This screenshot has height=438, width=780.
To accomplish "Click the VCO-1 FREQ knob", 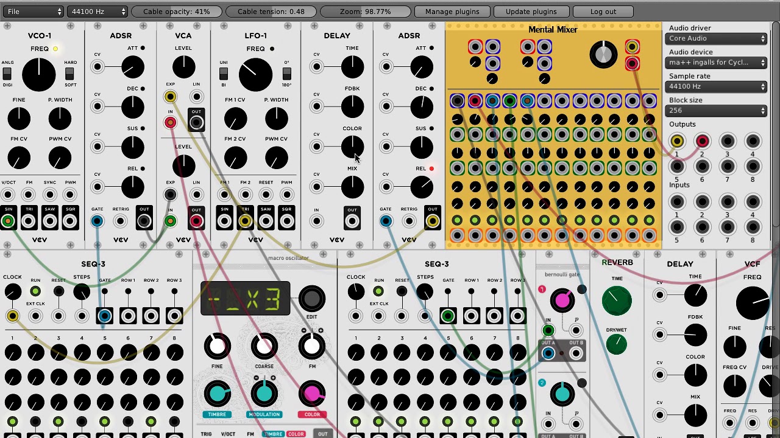I will (38, 74).
